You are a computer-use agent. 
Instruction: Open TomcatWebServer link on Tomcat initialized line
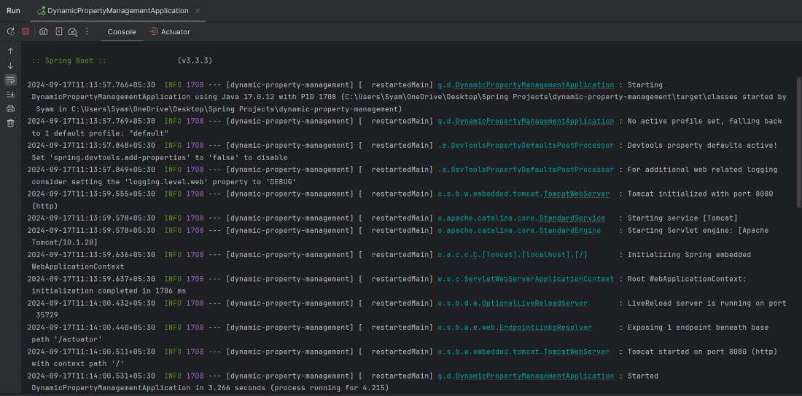[577, 194]
